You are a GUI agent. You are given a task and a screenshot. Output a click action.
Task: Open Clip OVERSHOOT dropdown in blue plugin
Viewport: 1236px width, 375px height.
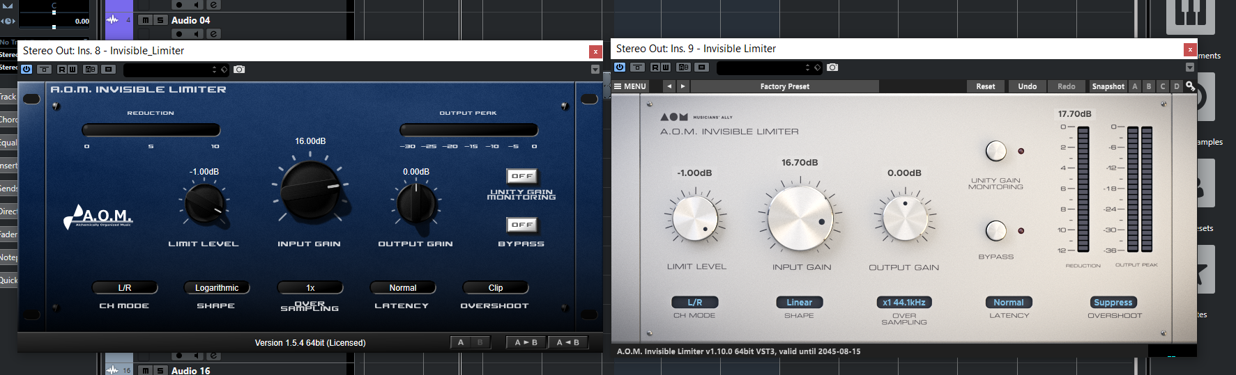(496, 287)
